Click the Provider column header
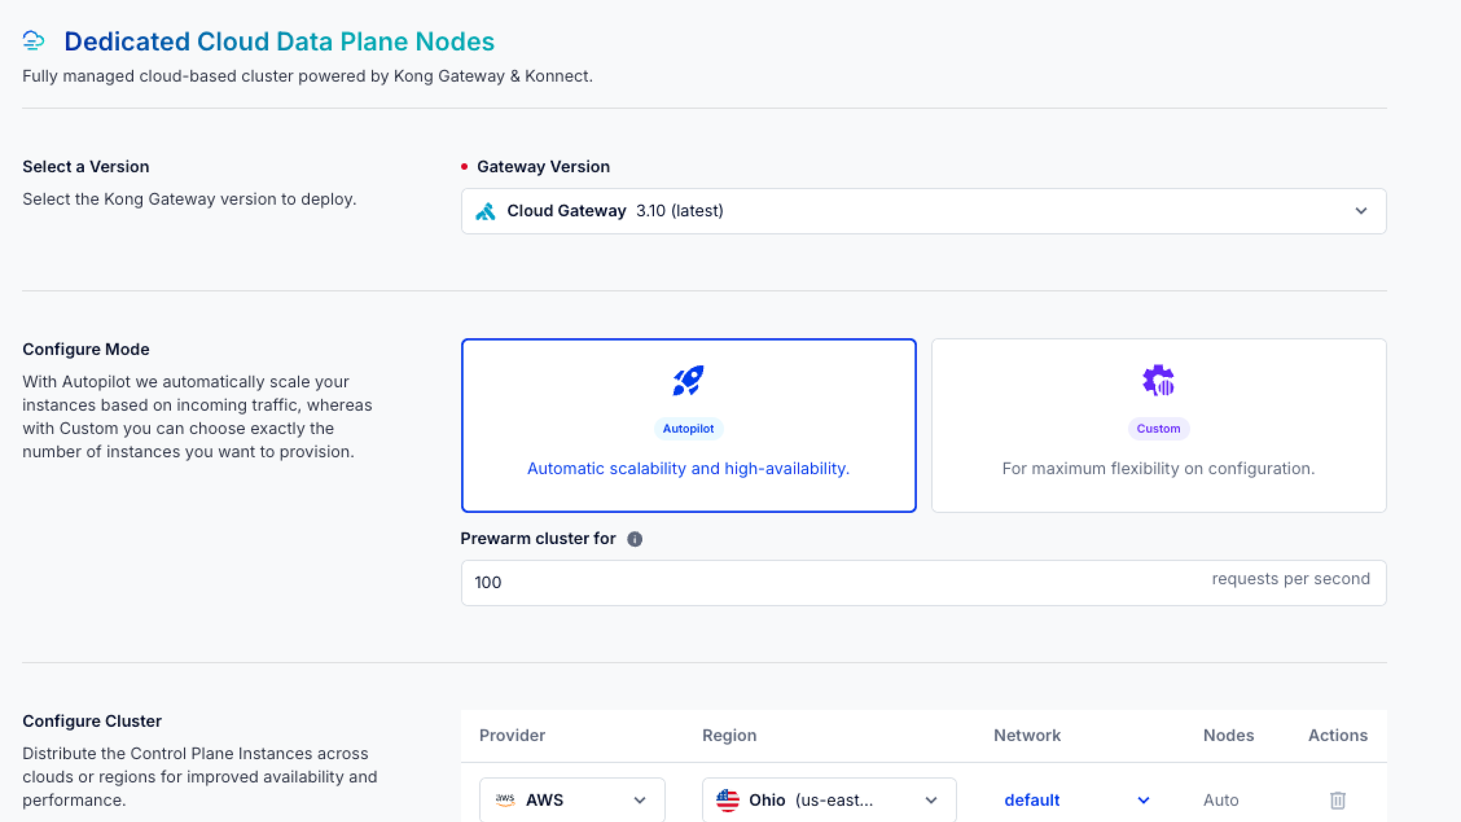1461x822 pixels. 512,735
